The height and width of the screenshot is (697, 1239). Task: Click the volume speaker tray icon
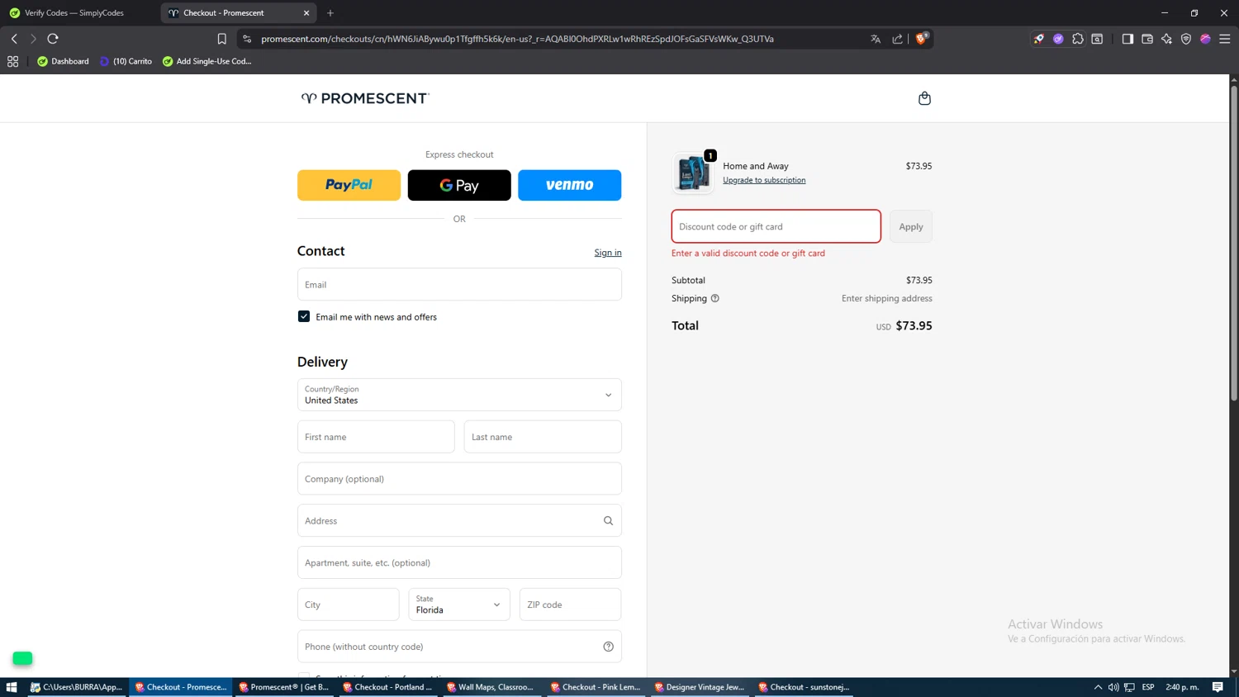point(1113,687)
